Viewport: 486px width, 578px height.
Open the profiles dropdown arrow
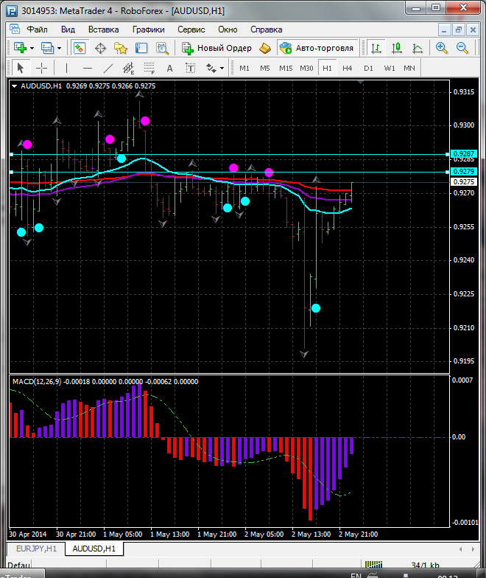(x=60, y=48)
